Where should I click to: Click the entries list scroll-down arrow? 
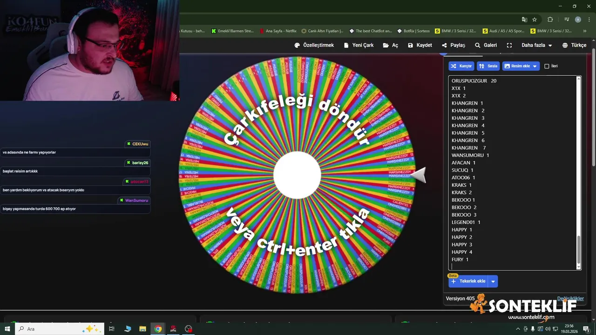tap(579, 268)
